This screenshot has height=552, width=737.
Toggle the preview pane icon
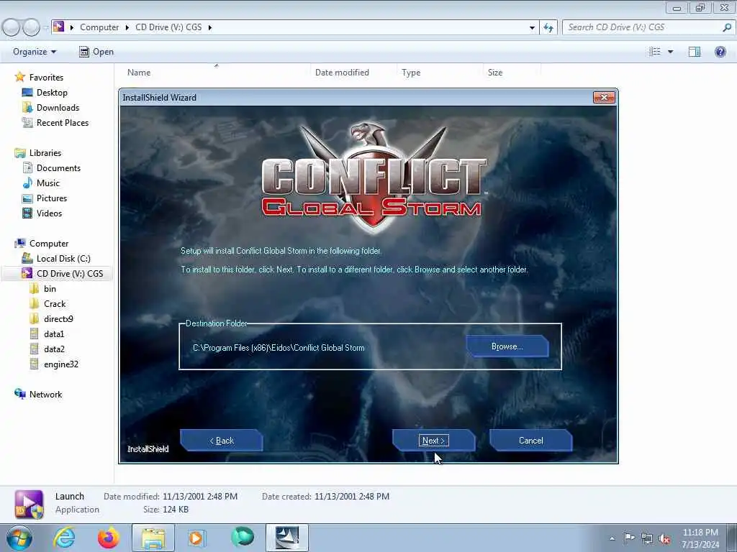click(x=695, y=52)
